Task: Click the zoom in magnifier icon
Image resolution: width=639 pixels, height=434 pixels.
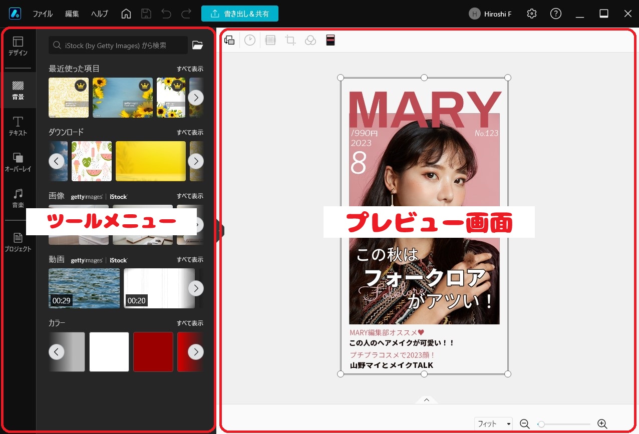Action: (602, 424)
